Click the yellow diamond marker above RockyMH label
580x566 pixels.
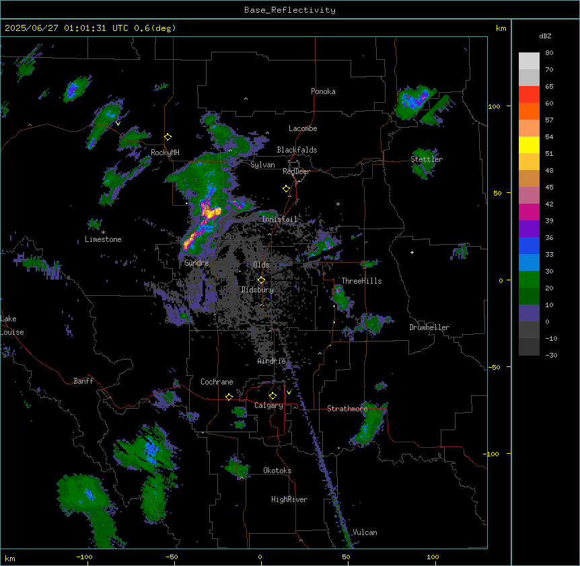click(168, 137)
